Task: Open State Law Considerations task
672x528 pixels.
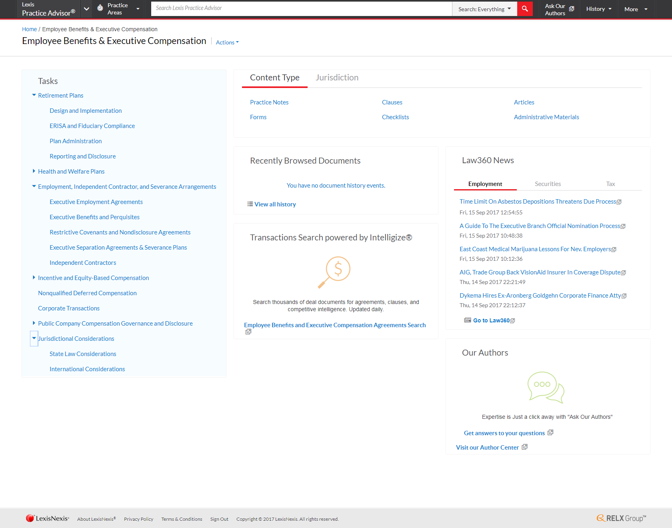Action: click(83, 354)
